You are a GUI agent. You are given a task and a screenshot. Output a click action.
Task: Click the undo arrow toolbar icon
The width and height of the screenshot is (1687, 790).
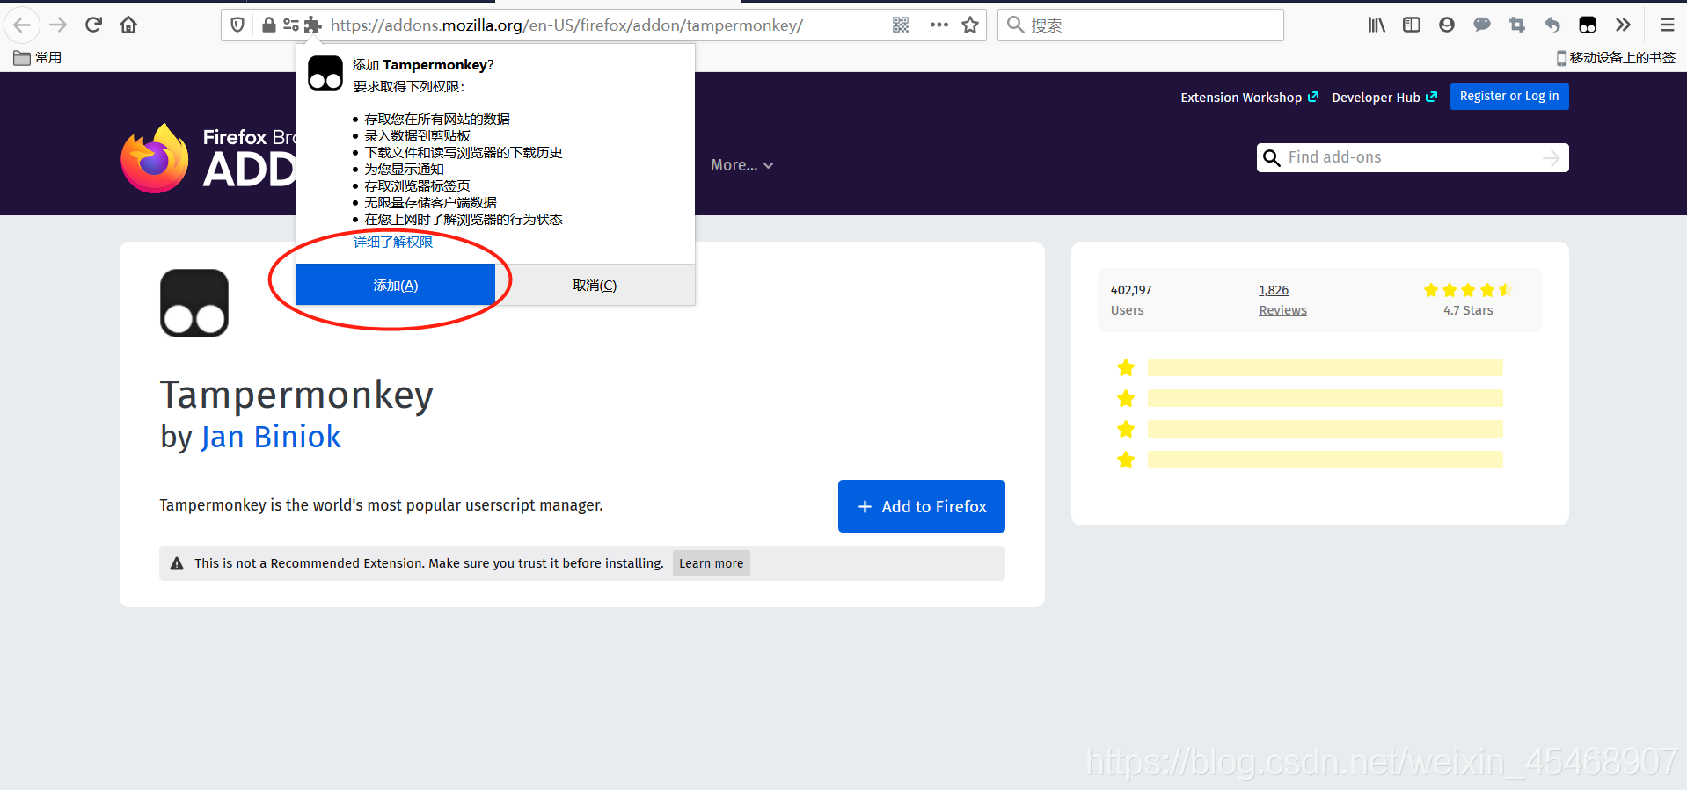[x=1552, y=25]
